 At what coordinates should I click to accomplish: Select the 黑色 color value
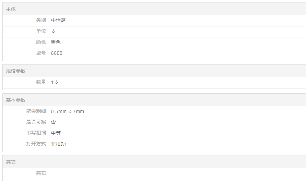[56, 43]
